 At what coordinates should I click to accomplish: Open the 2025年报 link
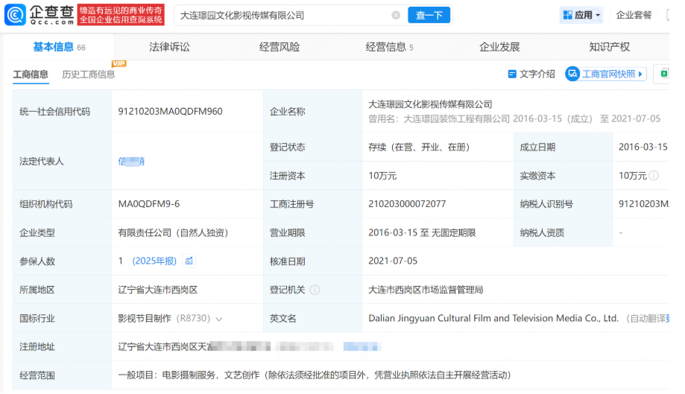(x=154, y=261)
